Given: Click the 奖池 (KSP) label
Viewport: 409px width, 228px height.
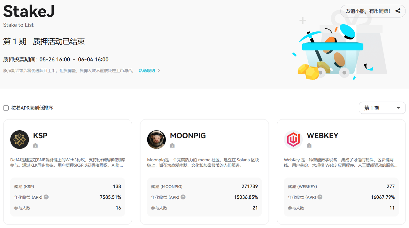Looking at the screenshot, I should tap(24, 186).
